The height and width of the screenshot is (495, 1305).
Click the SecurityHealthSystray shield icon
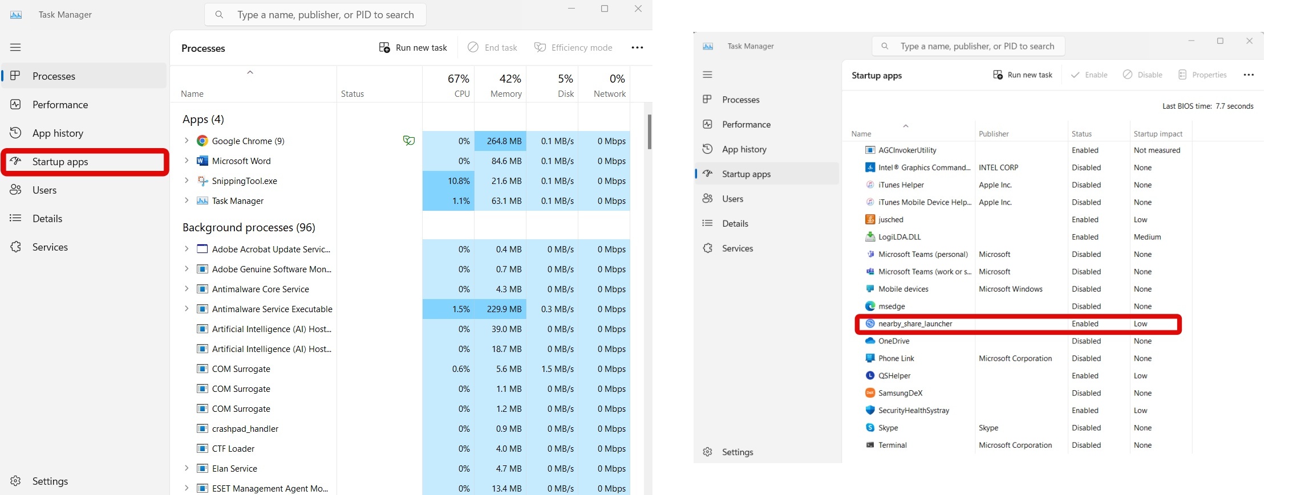point(870,410)
